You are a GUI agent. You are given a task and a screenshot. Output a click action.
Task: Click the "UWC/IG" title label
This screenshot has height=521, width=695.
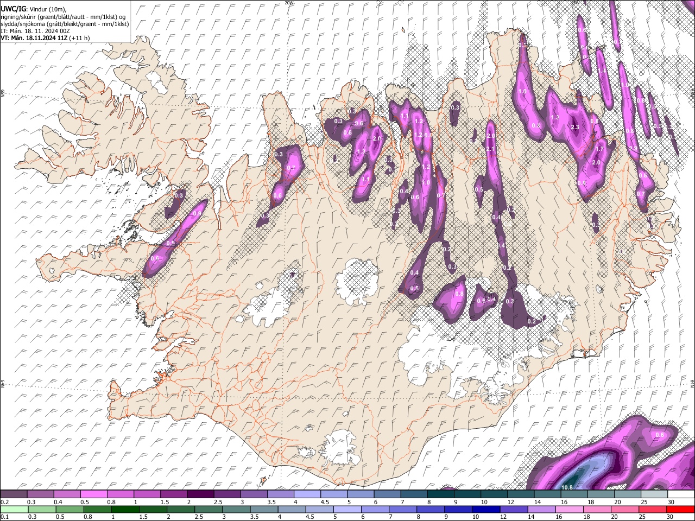click(x=14, y=9)
